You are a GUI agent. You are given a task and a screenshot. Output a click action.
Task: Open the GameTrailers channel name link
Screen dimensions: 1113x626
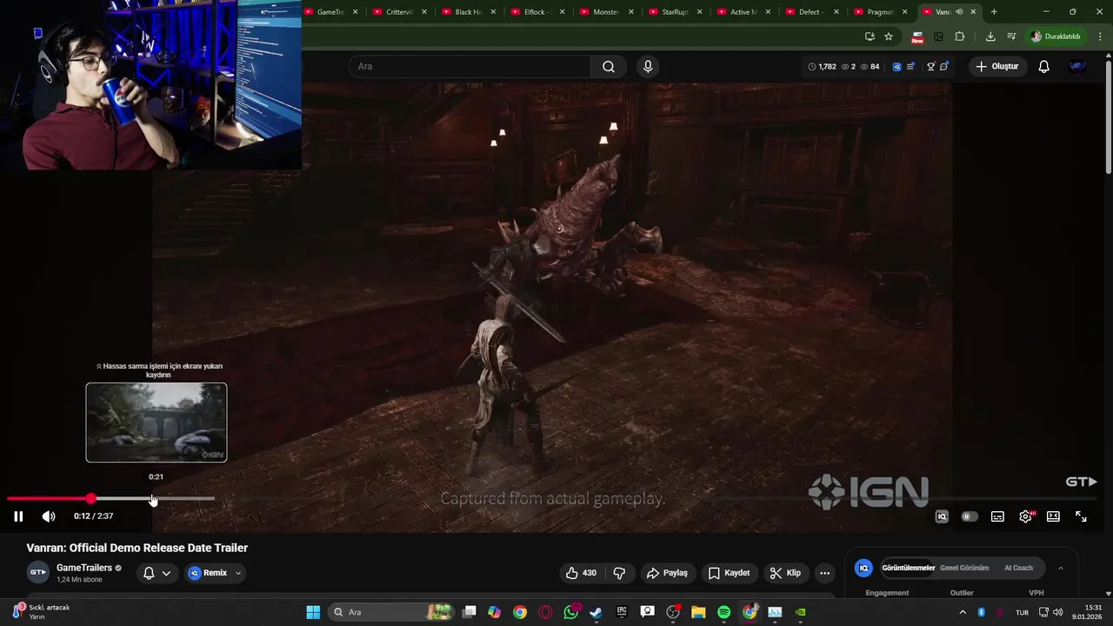click(84, 568)
